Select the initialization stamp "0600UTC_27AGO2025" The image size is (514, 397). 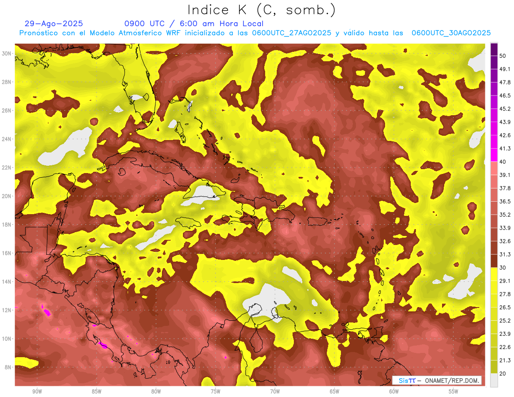click(292, 33)
